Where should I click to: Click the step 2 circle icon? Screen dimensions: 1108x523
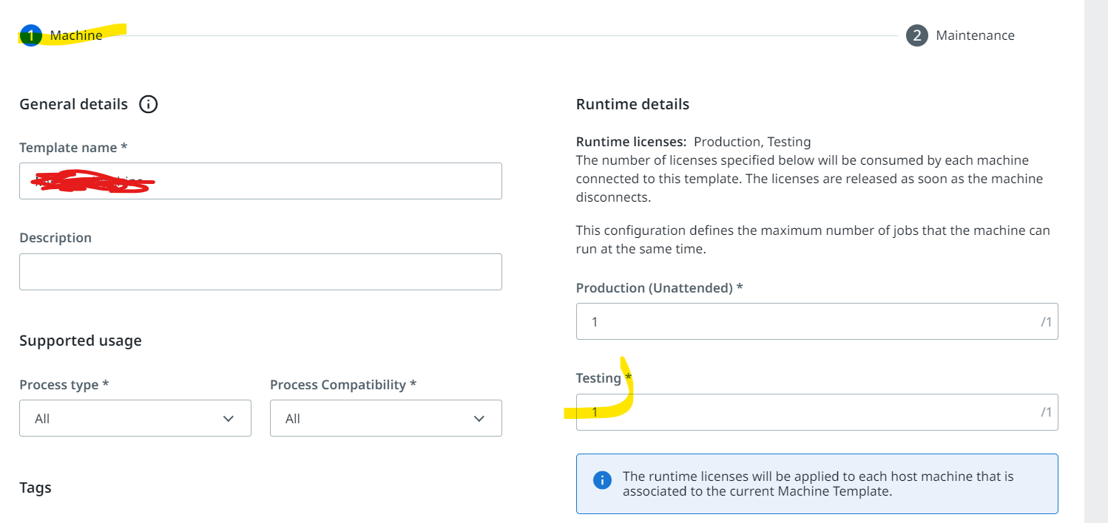click(916, 35)
